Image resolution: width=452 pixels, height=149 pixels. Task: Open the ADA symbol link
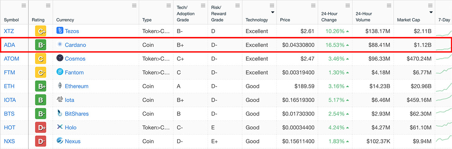coord(9,45)
